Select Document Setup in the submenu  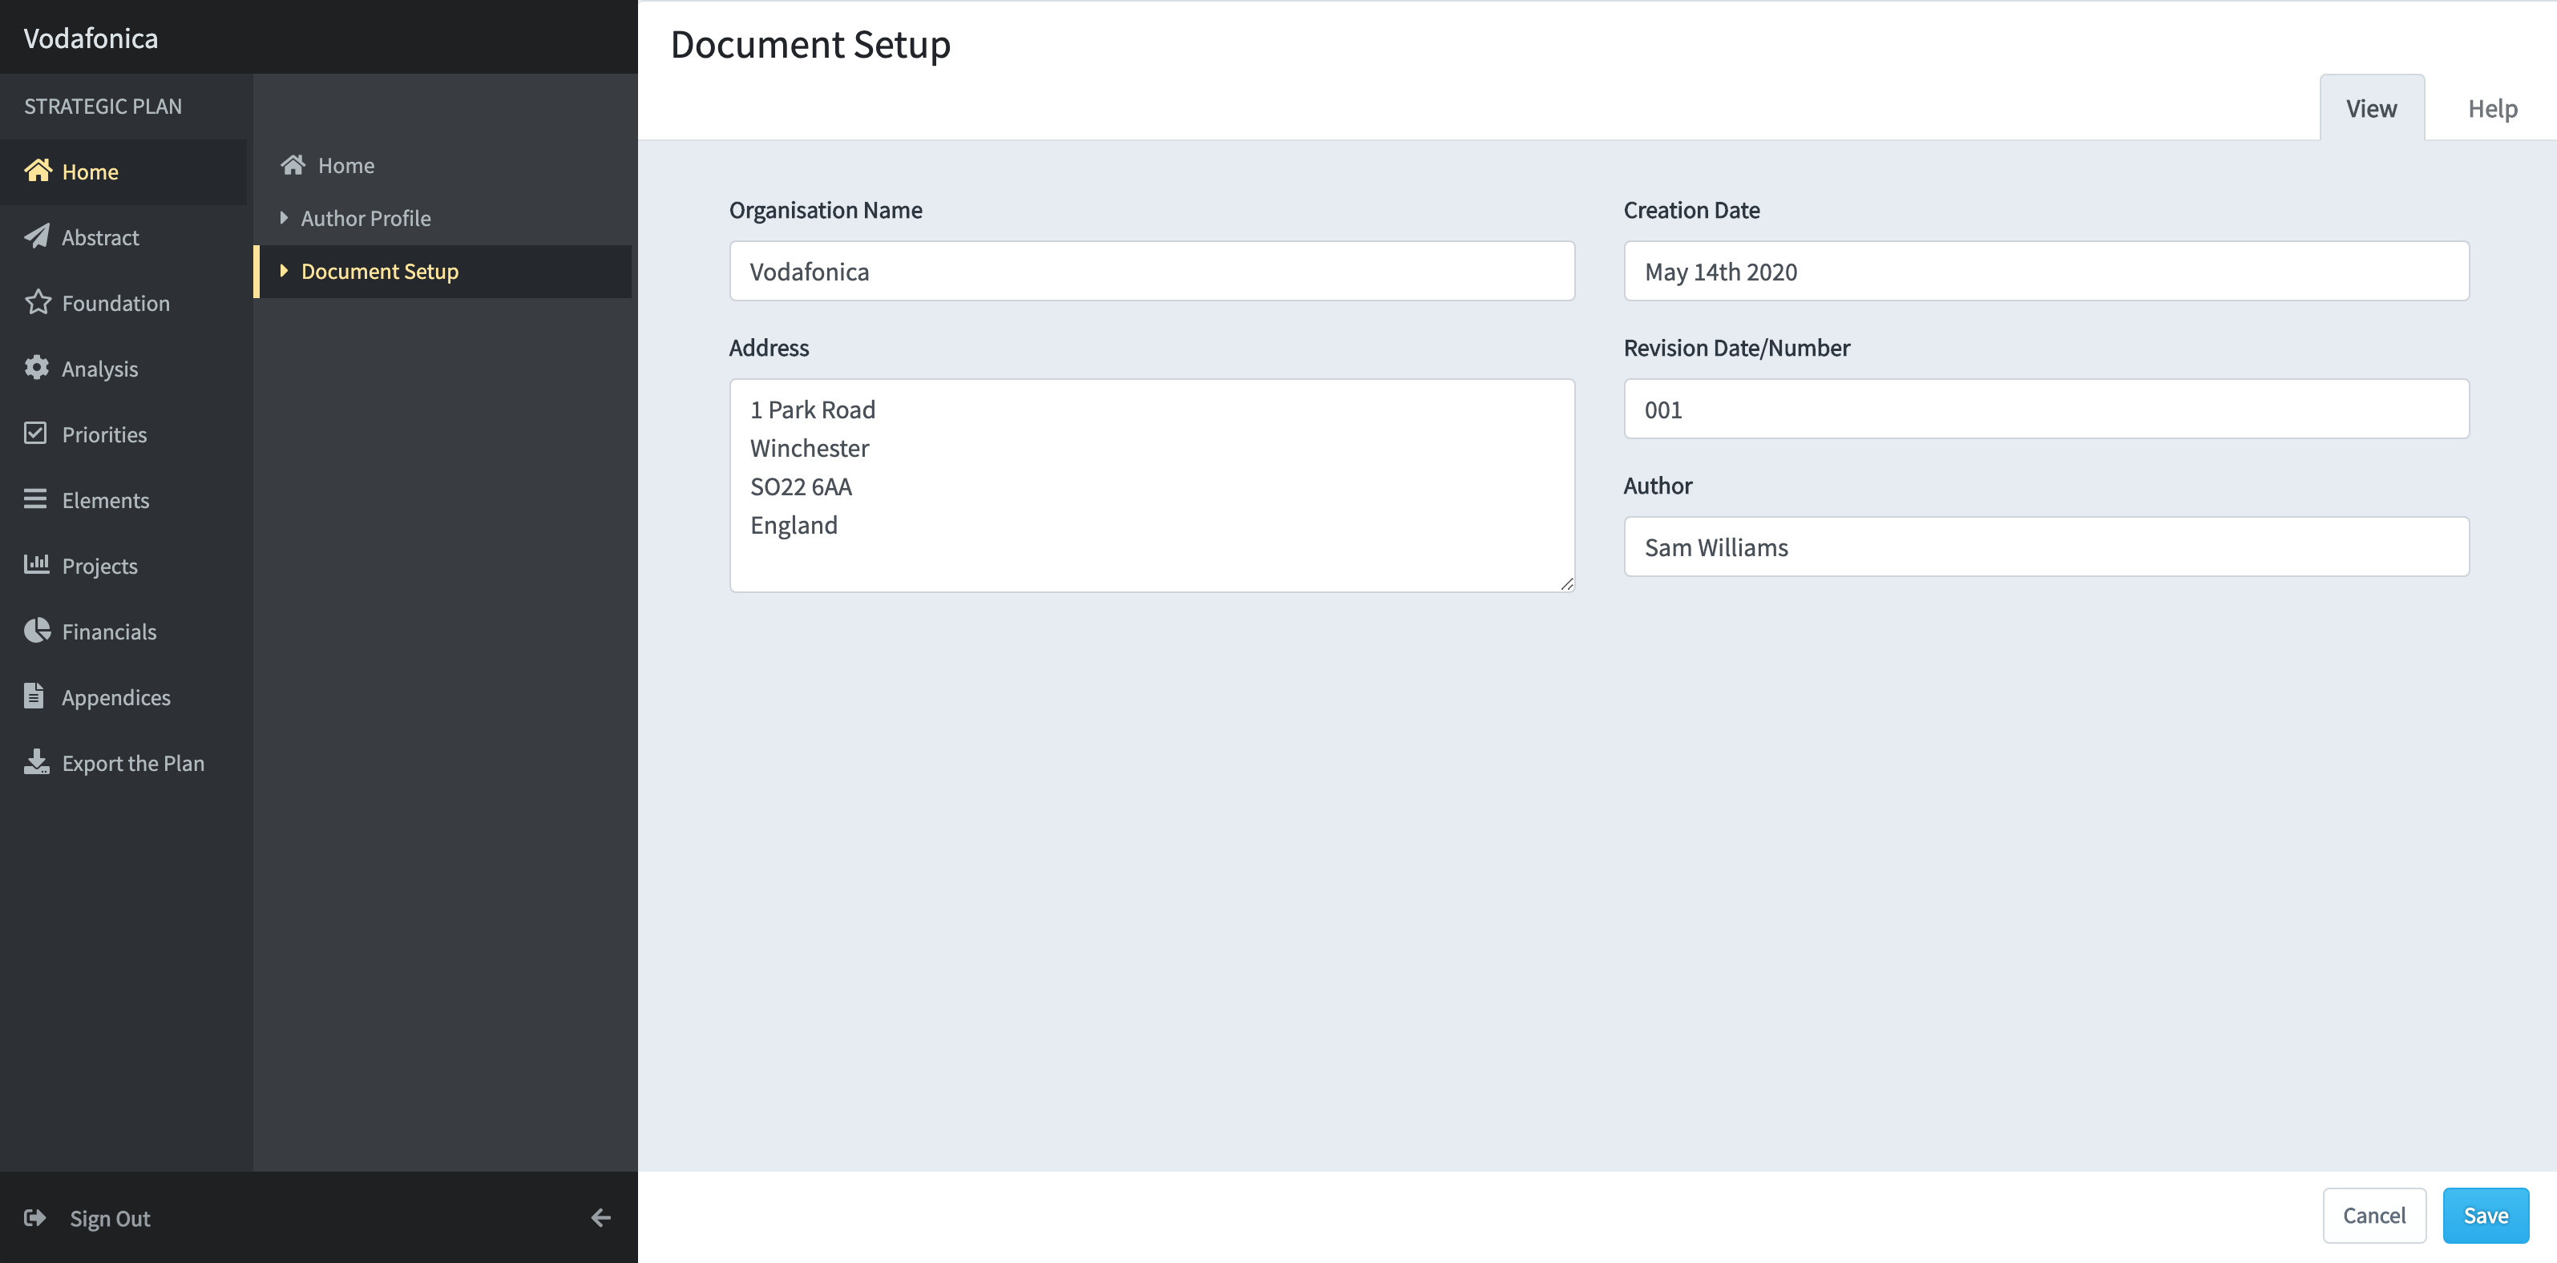coord(444,271)
